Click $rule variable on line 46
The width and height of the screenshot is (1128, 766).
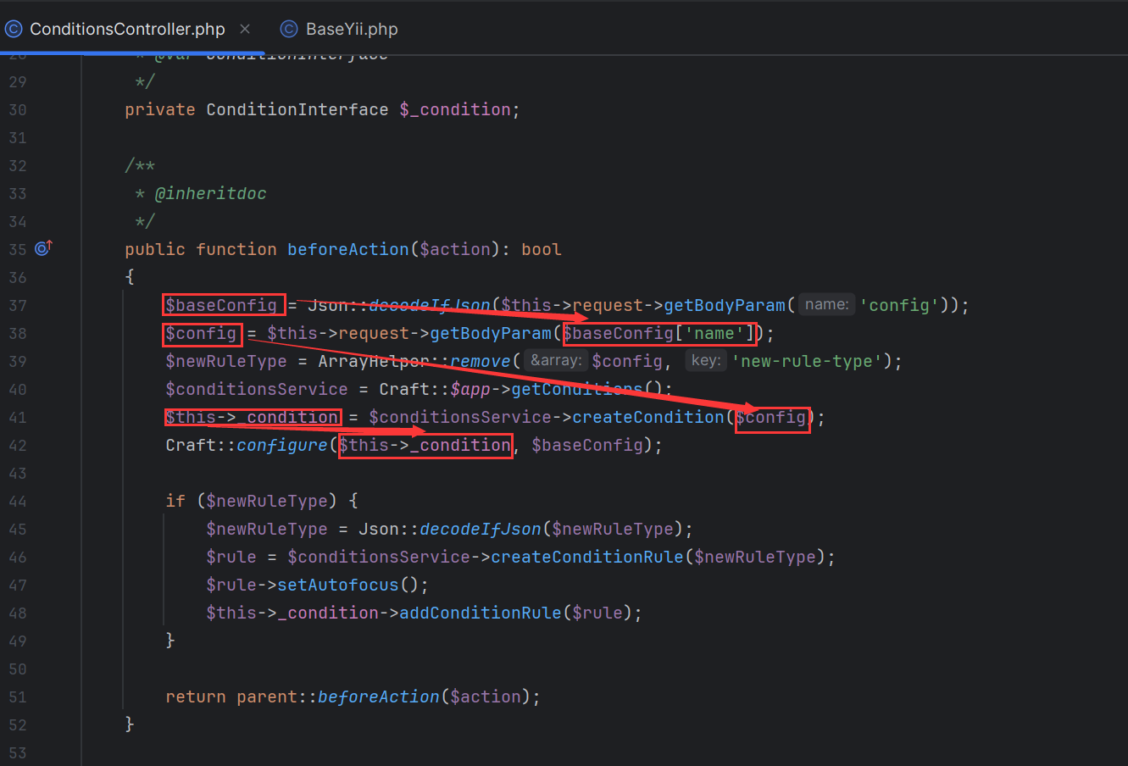click(231, 557)
